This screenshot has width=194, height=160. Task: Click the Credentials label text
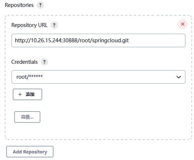[24, 62]
